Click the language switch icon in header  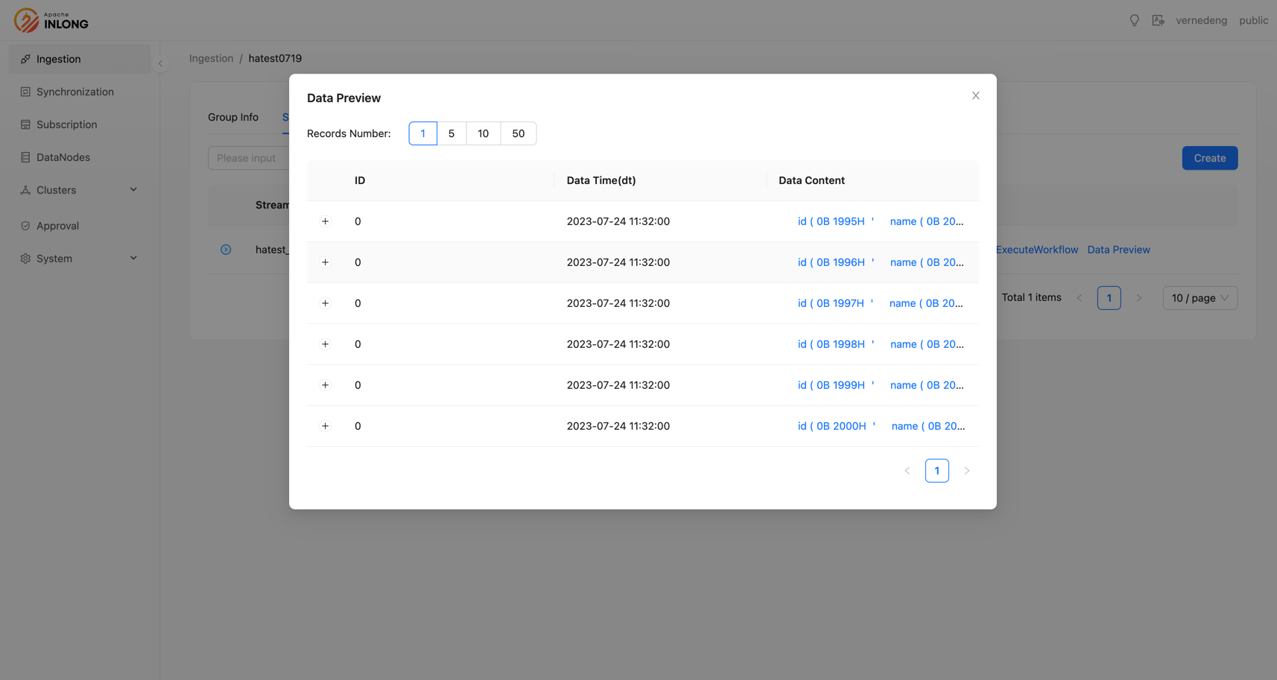(1158, 20)
